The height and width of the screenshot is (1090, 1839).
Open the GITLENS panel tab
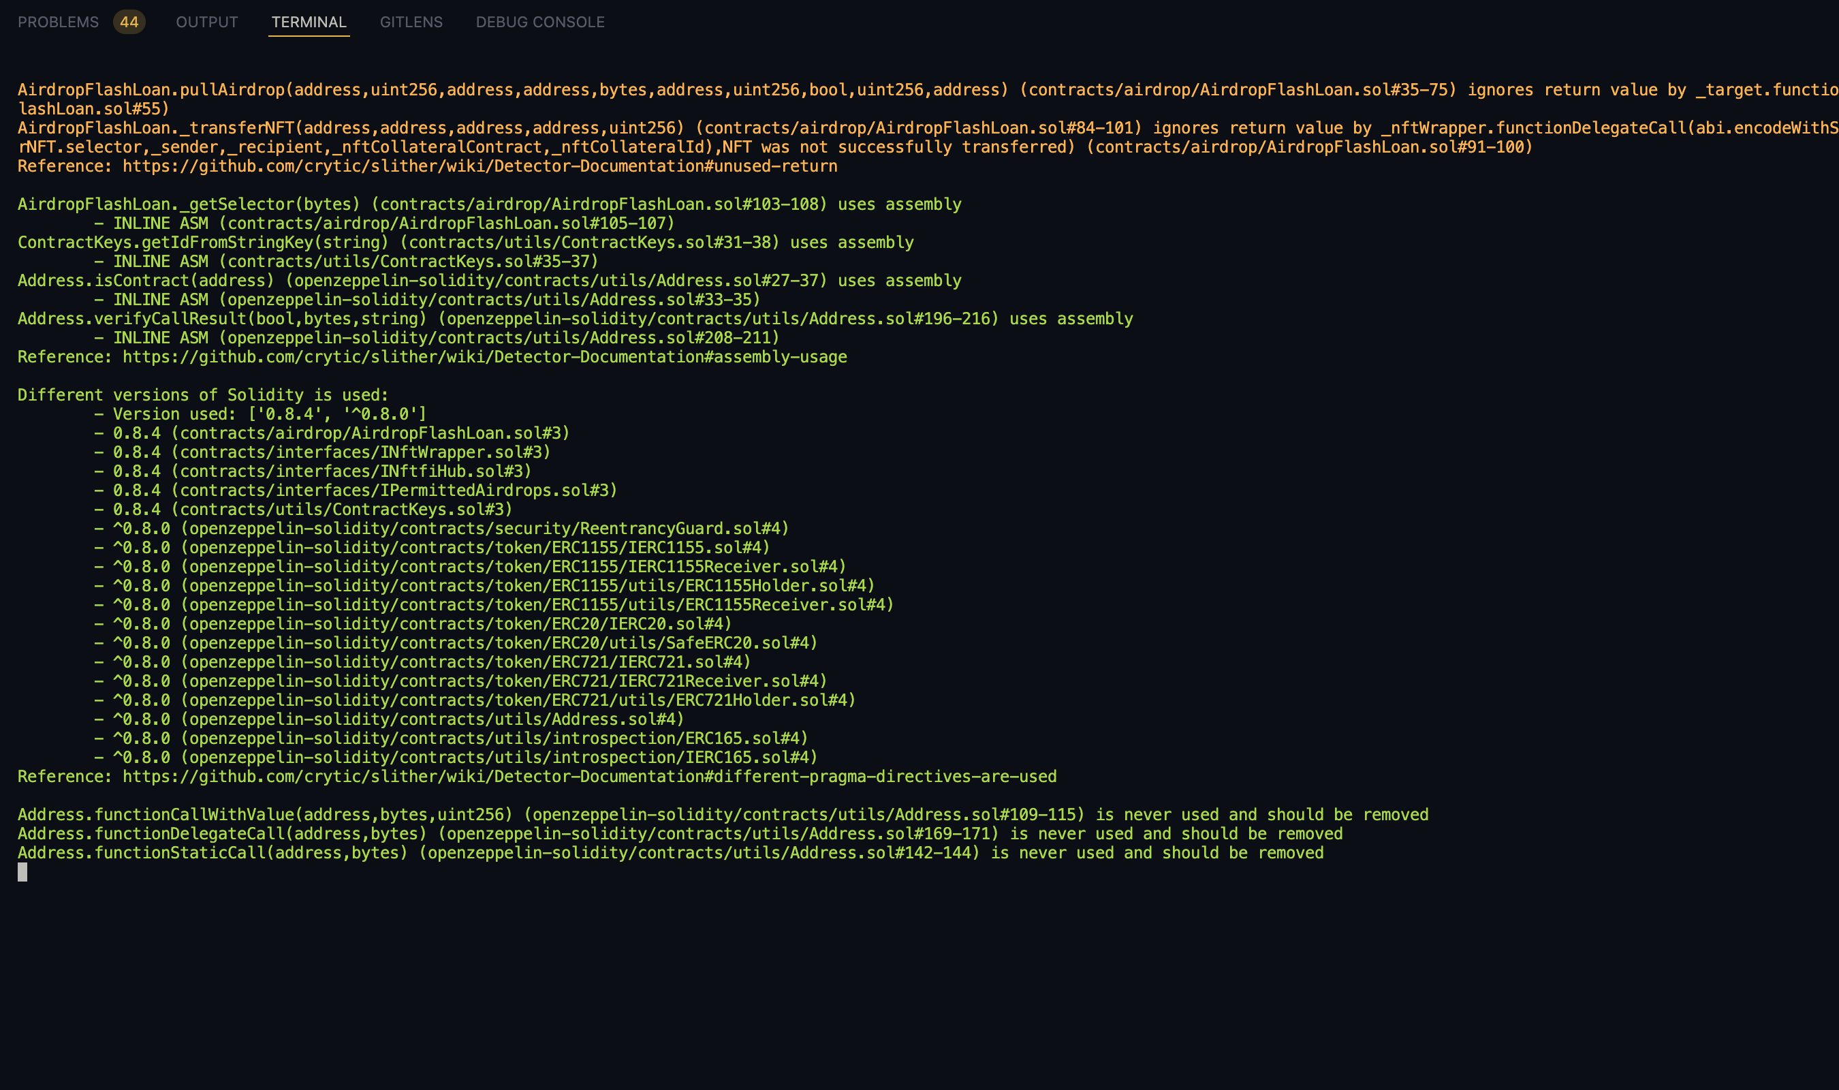pyautogui.click(x=411, y=22)
